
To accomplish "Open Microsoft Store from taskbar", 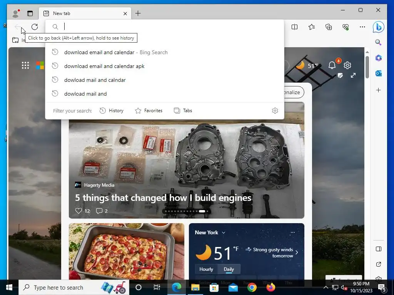I will [x=214, y=287].
